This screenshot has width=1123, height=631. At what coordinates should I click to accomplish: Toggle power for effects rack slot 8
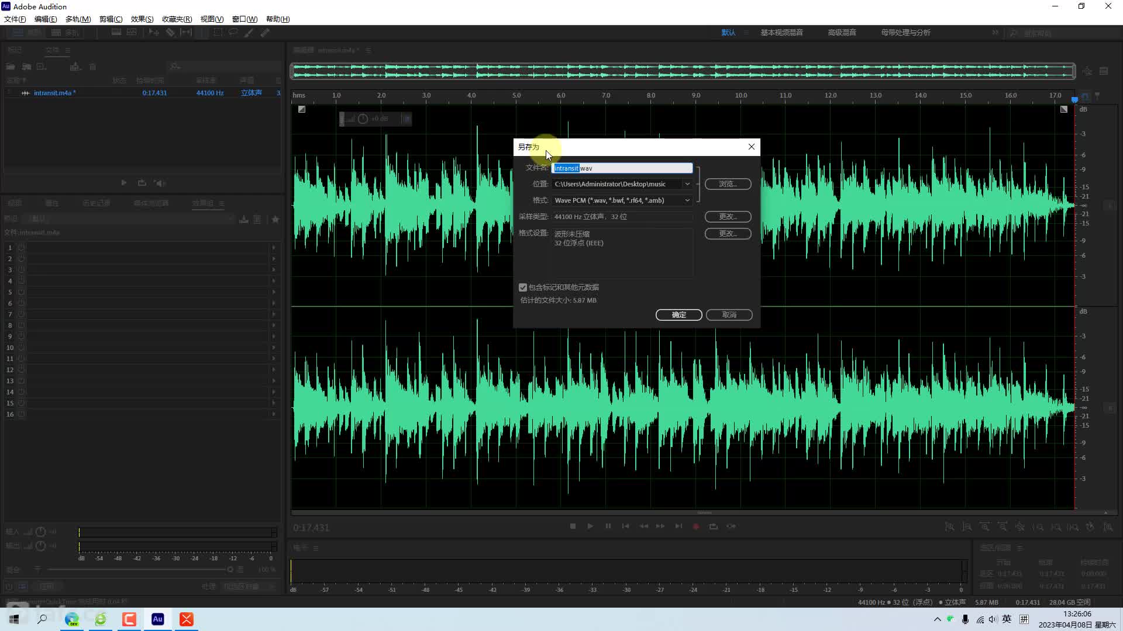[22, 325]
